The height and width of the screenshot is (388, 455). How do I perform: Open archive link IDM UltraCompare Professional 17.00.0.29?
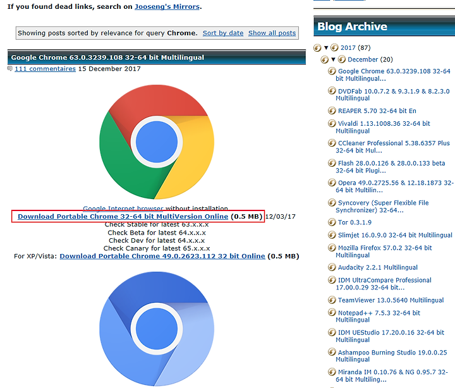[384, 284]
